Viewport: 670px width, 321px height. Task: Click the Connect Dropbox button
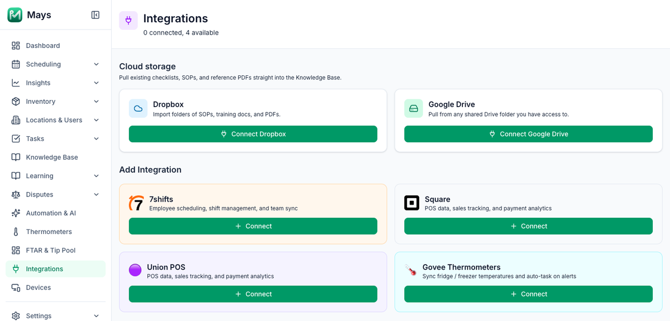(x=253, y=134)
